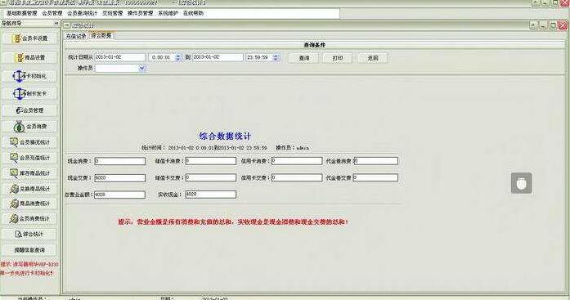Open 会员充值统计 report
The width and height of the screenshot is (570, 300).
tap(29, 158)
